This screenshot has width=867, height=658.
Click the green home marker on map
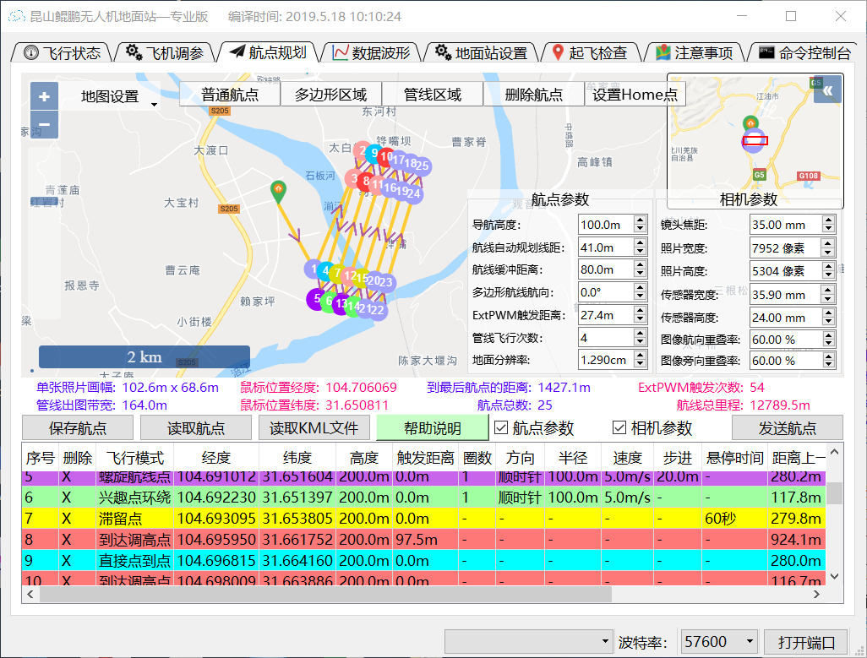pos(277,190)
